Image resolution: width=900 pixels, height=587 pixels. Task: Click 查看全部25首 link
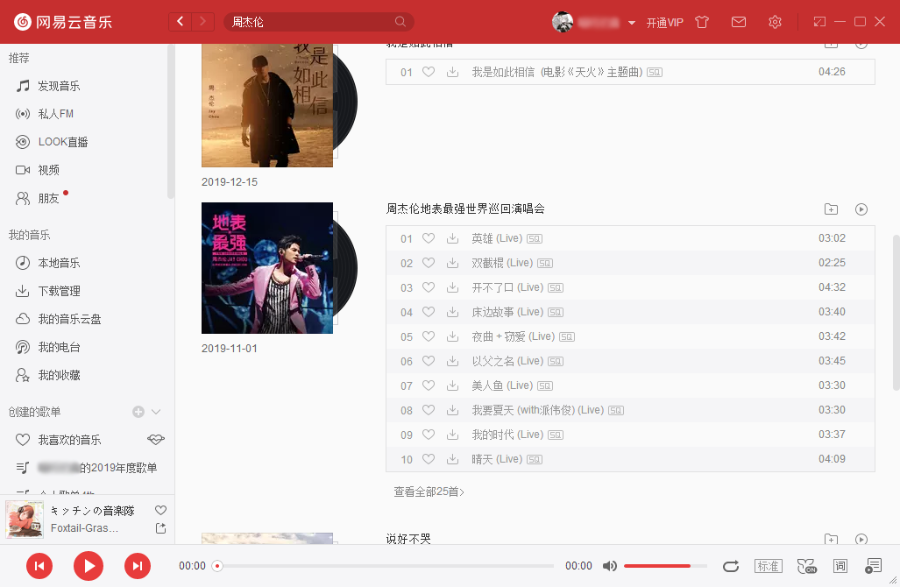429,492
